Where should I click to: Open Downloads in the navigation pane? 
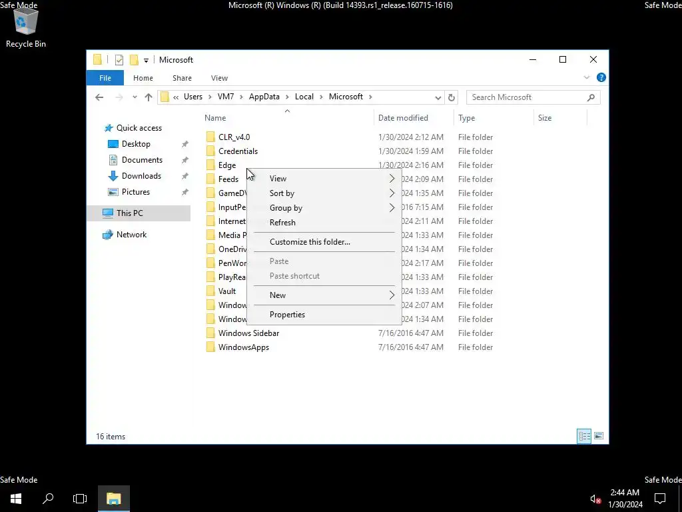click(141, 176)
